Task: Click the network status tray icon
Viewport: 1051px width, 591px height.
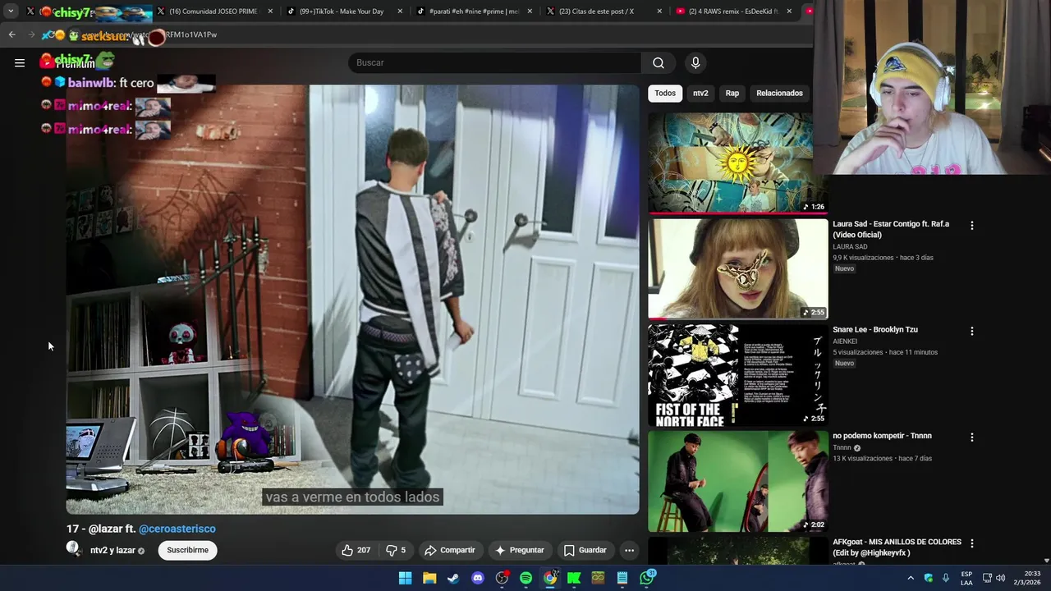Action: (987, 578)
